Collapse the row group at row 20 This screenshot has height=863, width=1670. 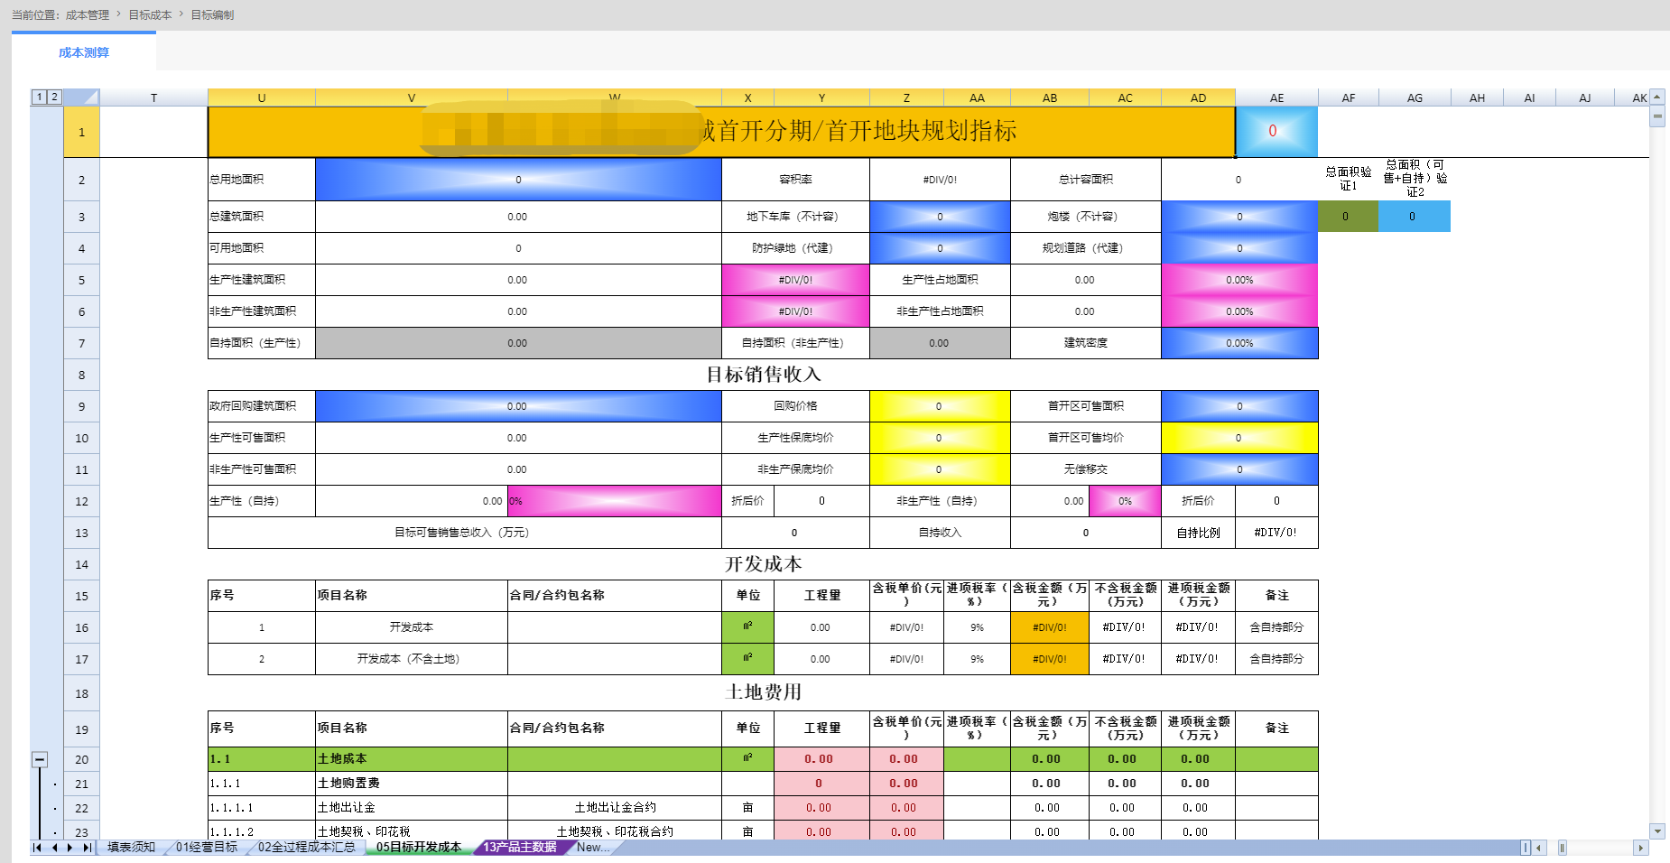click(40, 759)
